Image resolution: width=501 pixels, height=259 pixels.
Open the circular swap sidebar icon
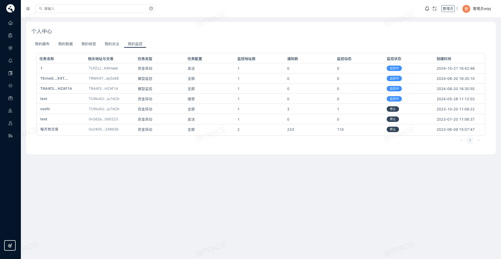point(10,86)
